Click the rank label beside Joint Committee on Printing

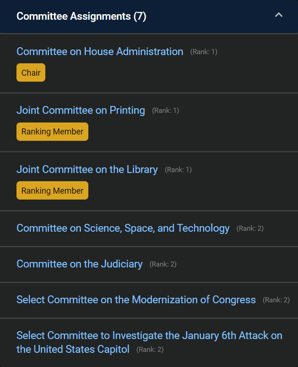point(165,111)
